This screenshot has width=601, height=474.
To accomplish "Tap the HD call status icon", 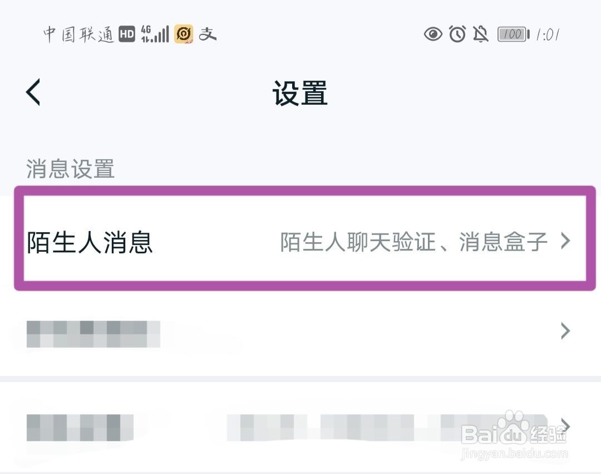I will point(127,34).
